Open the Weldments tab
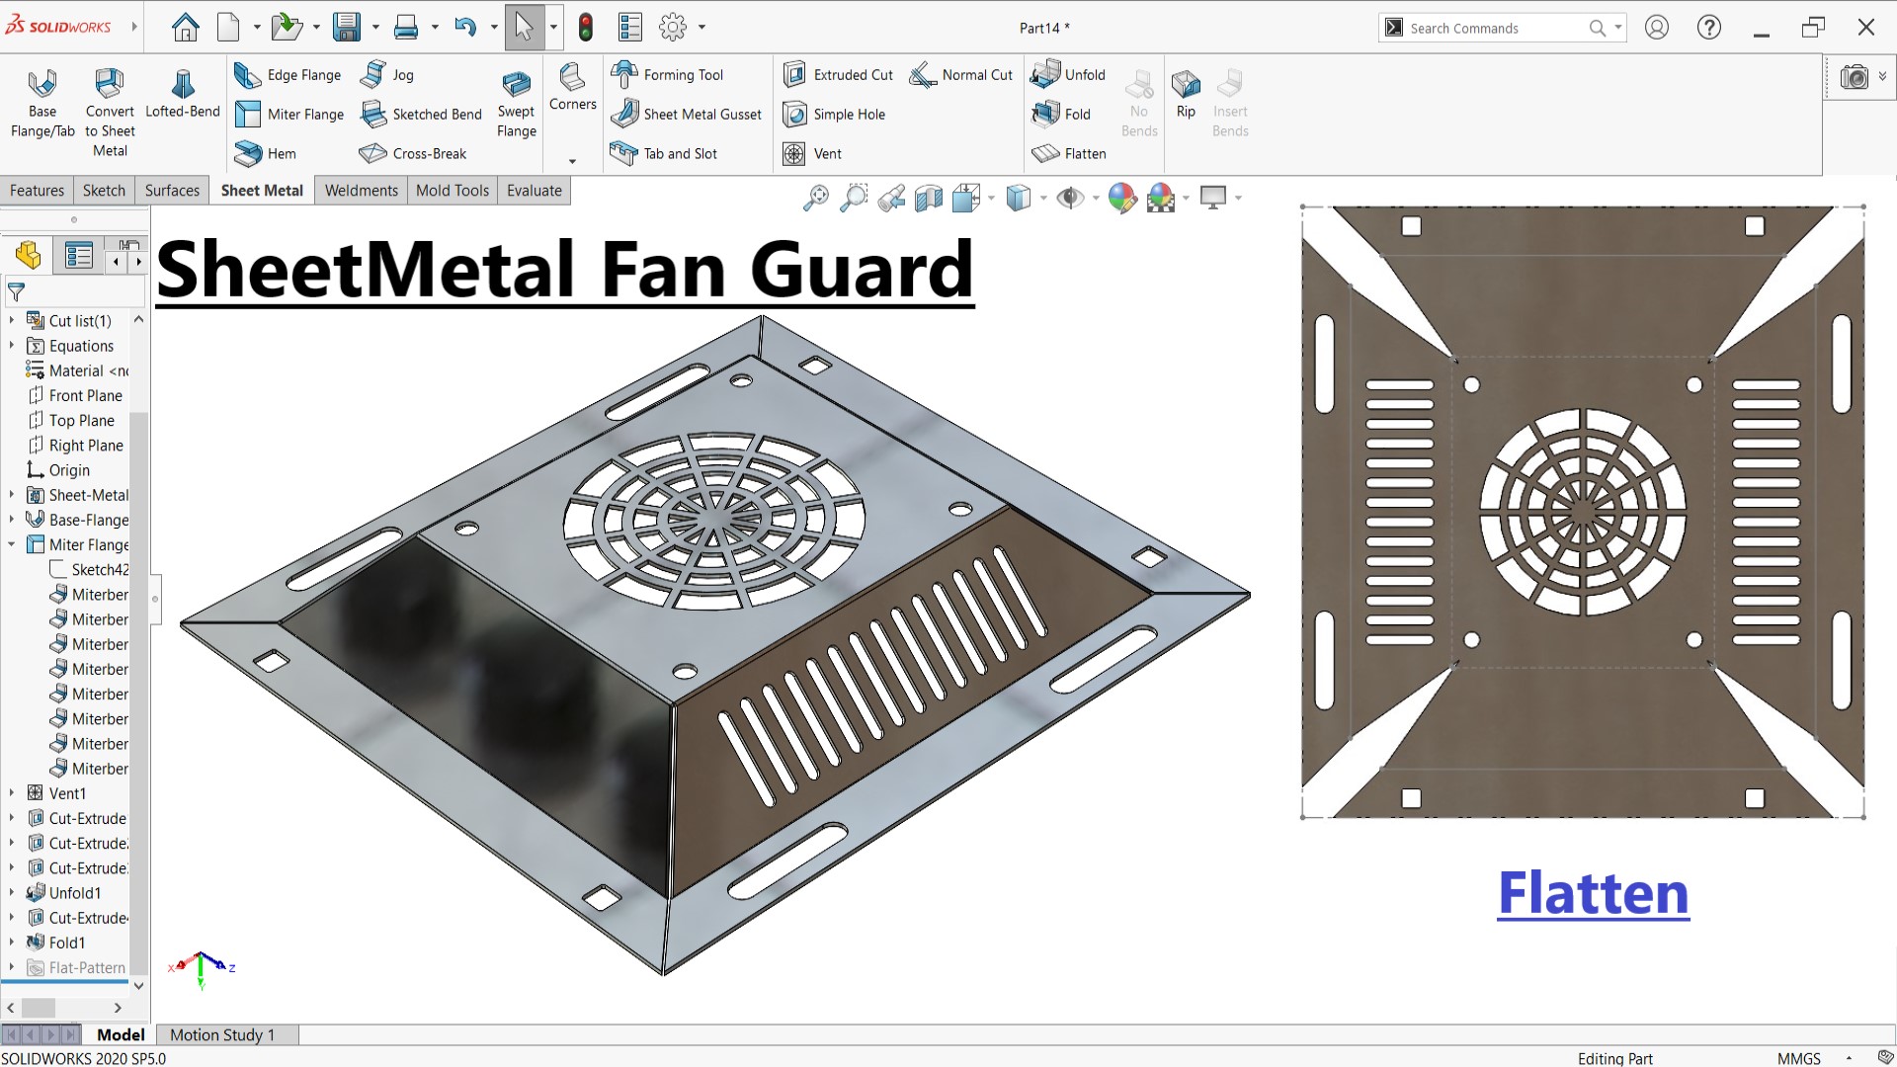Viewport: 1897px width, 1067px height. [x=361, y=191]
